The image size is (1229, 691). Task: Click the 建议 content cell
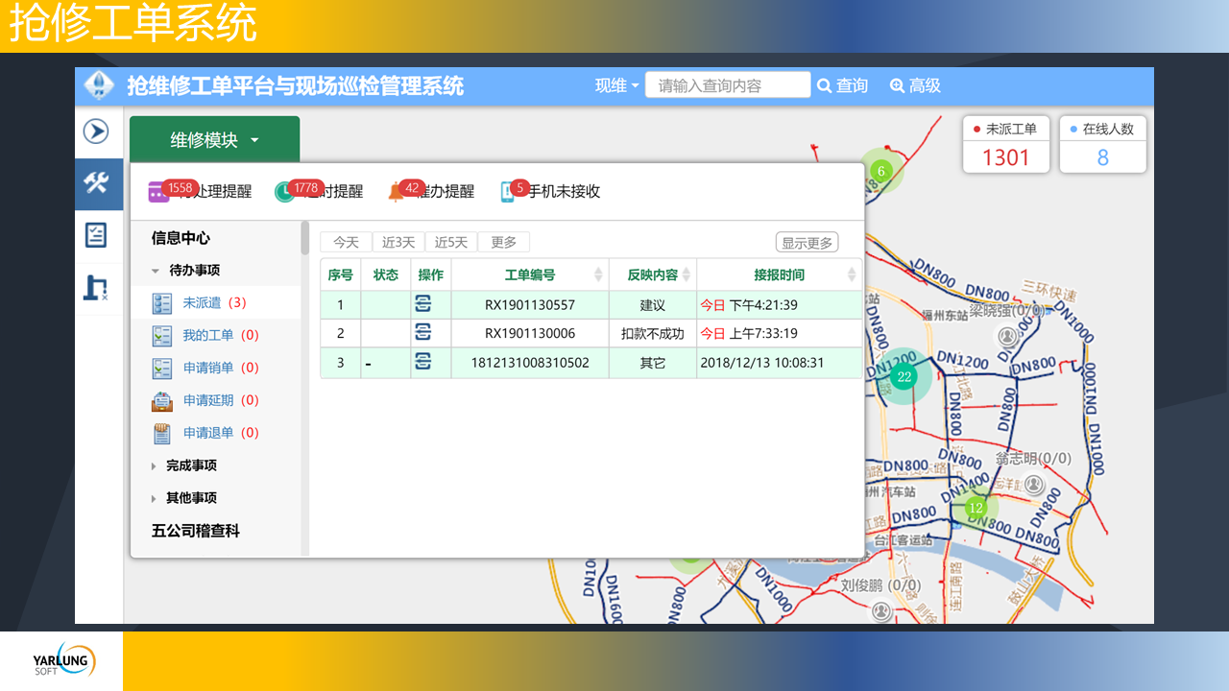pyautogui.click(x=653, y=305)
